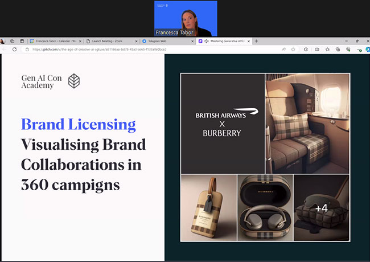The height and width of the screenshot is (262, 370).
Task: Open Edge Settings and more menu
Action: pos(359,50)
